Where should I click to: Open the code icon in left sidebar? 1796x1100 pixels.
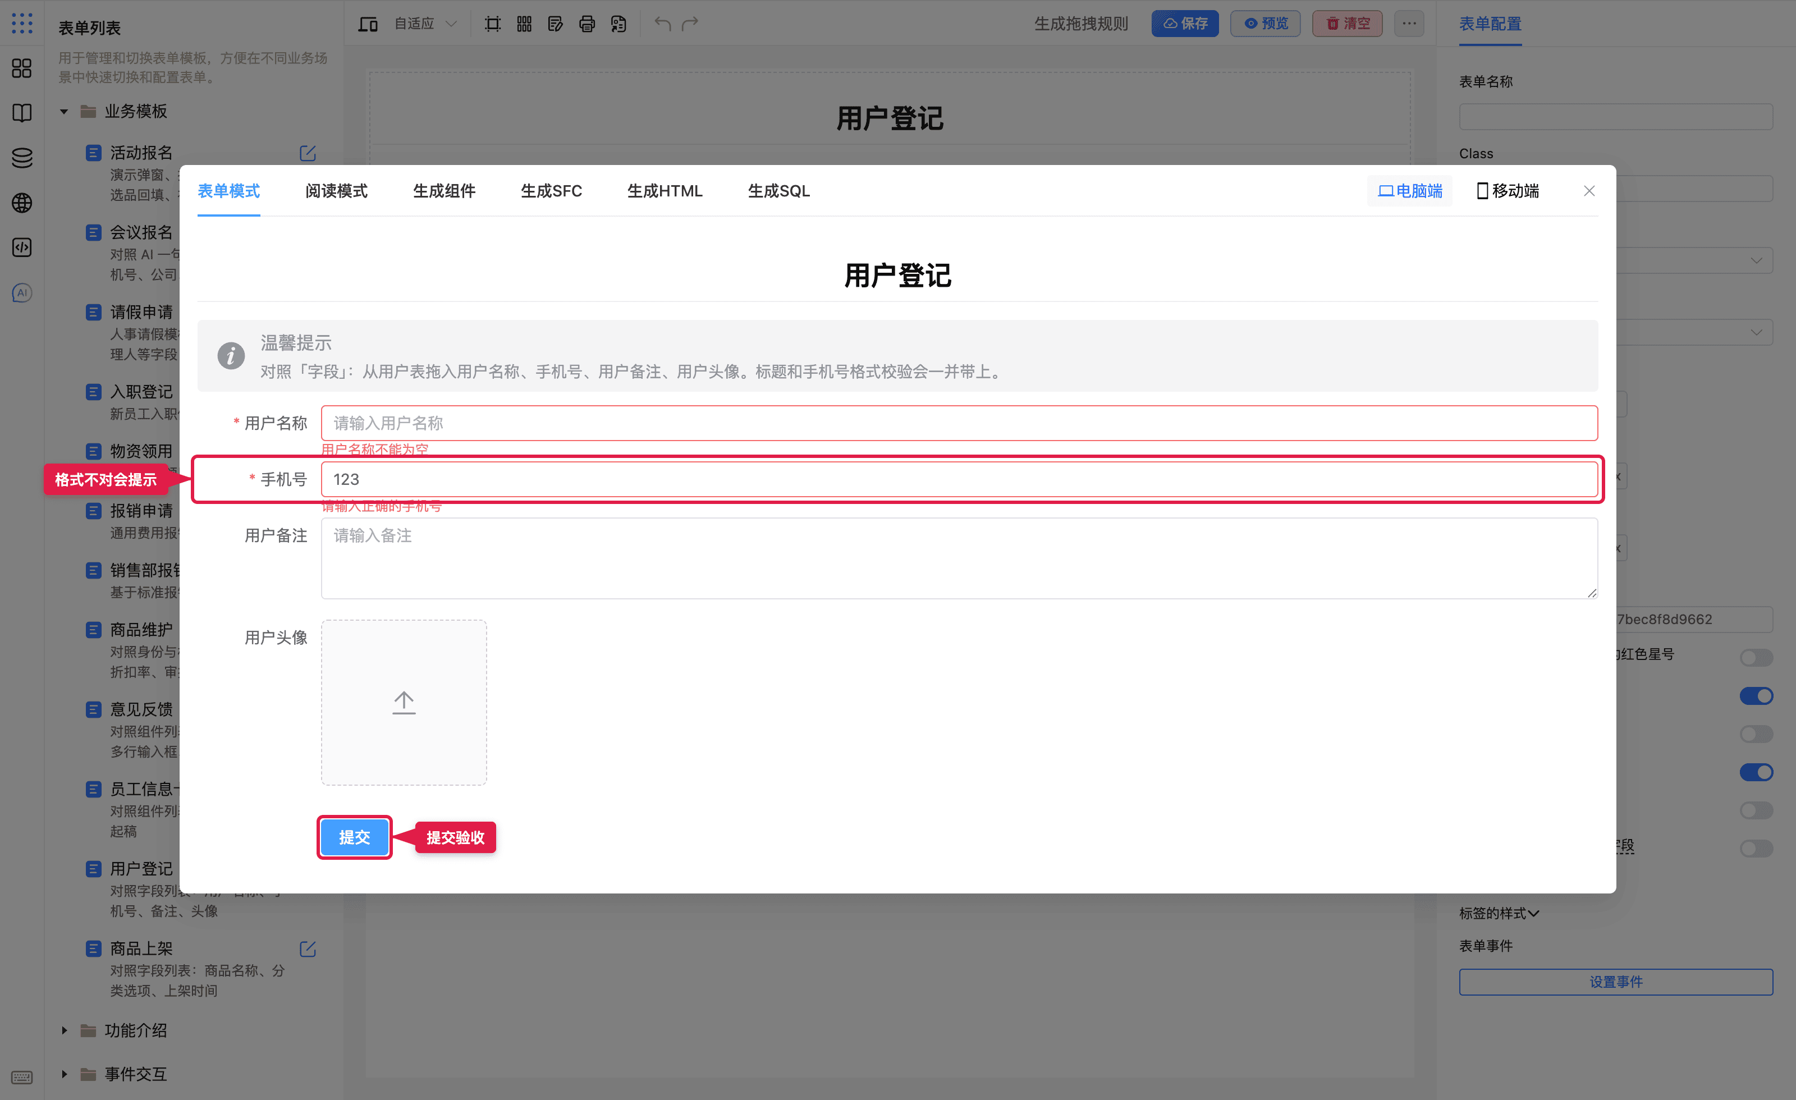click(x=22, y=248)
